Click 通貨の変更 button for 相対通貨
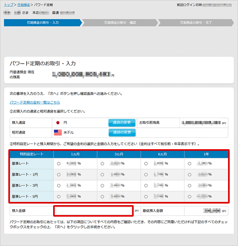This screenshot has height=246, width=238. [122, 133]
